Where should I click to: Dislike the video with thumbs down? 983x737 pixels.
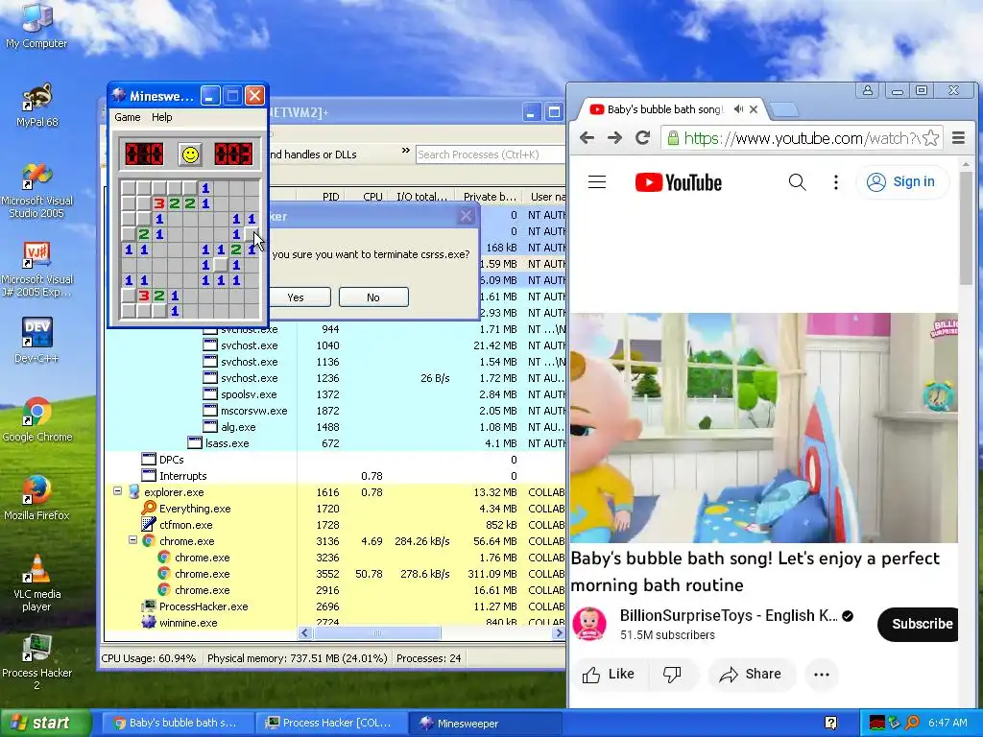pyautogui.click(x=672, y=675)
